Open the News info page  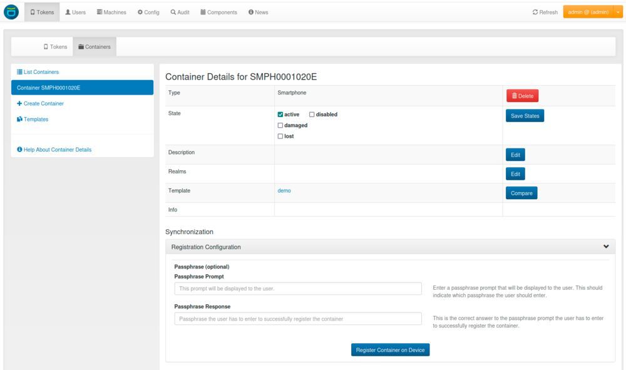coord(258,13)
